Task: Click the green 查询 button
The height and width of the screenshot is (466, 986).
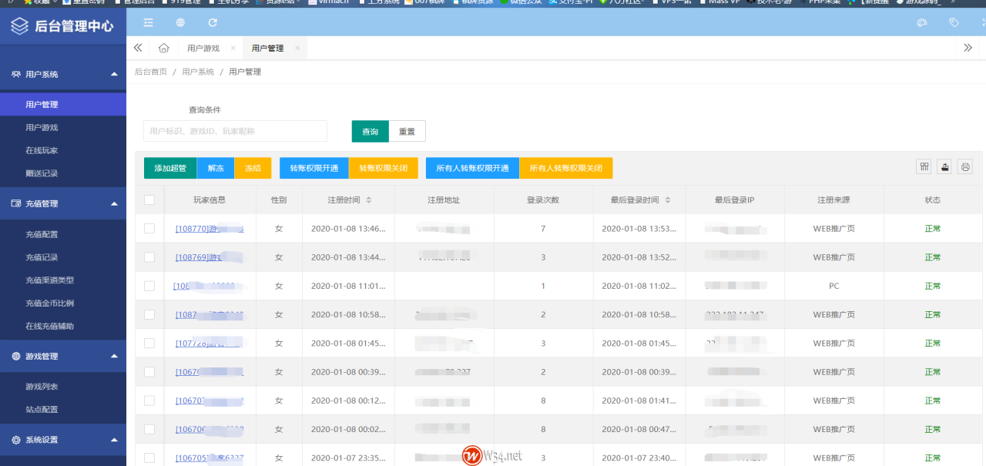Action: (370, 132)
